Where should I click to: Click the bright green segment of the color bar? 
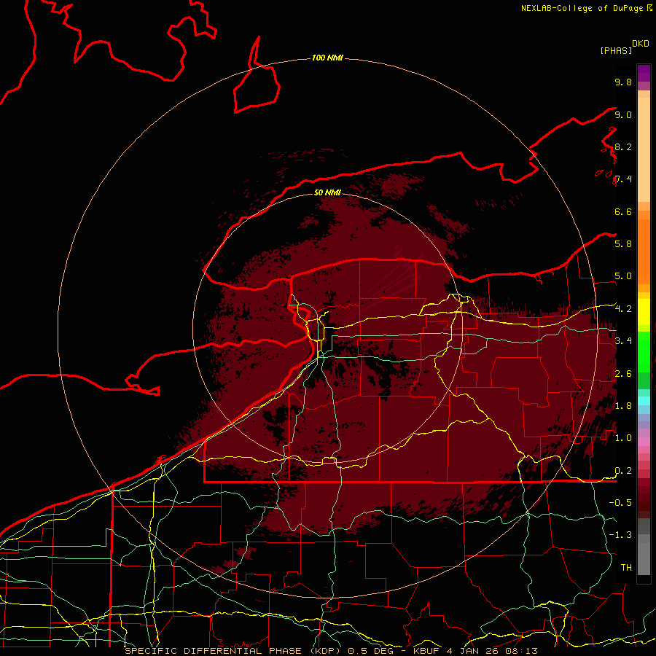pyautogui.click(x=644, y=351)
